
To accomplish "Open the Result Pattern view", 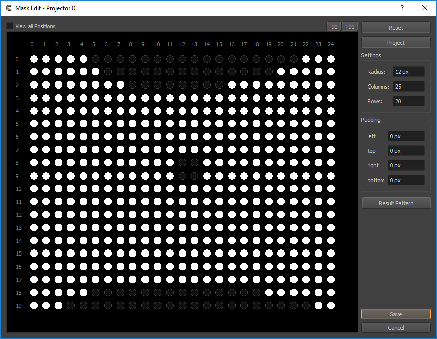I will point(396,203).
